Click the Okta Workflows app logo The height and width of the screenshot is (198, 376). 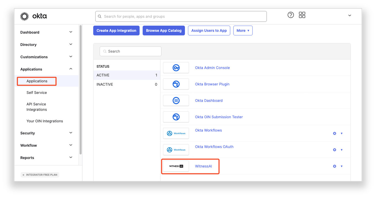176,133
